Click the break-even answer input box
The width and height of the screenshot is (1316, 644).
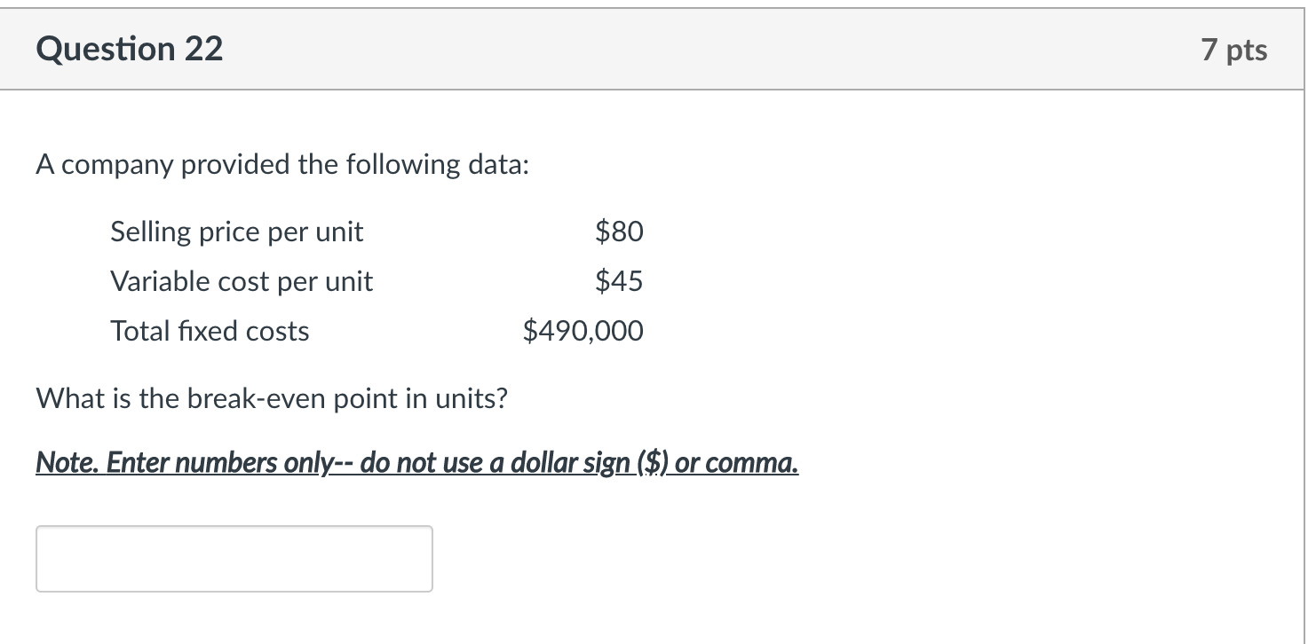coord(234,559)
